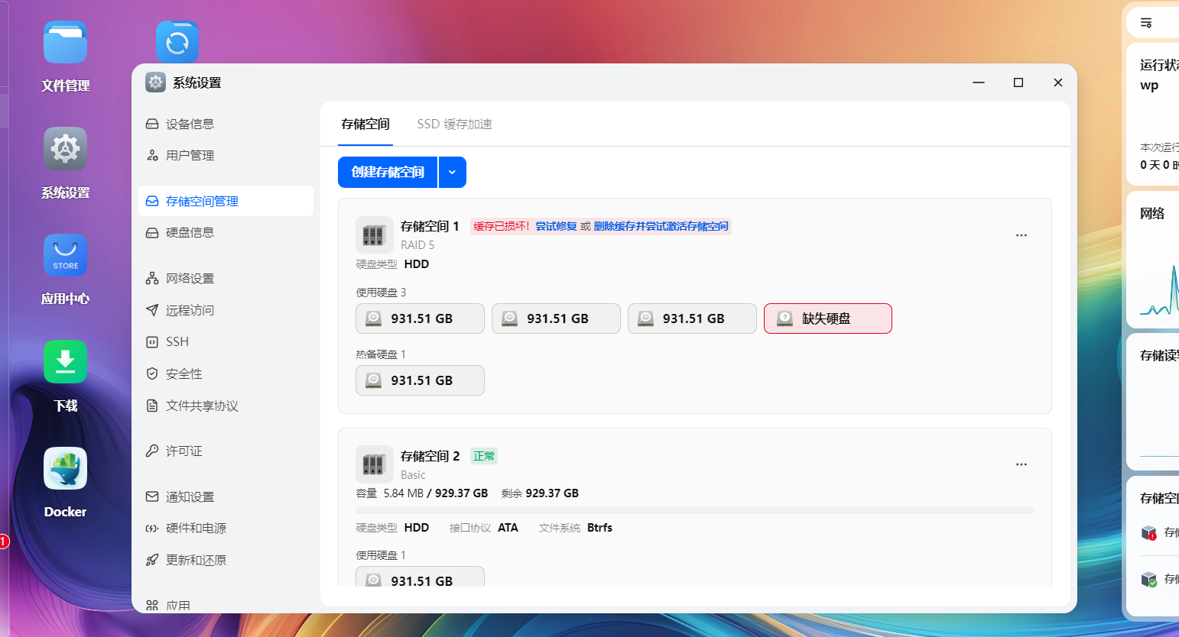
Task: Go to 网络设置
Action: (x=226, y=279)
